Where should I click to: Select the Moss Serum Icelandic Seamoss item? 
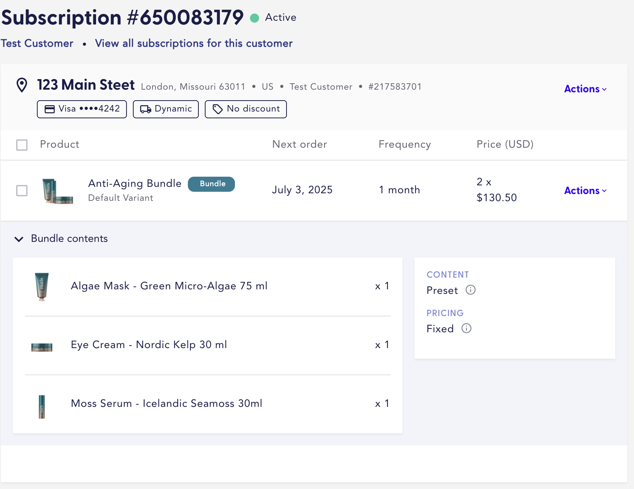click(x=166, y=403)
